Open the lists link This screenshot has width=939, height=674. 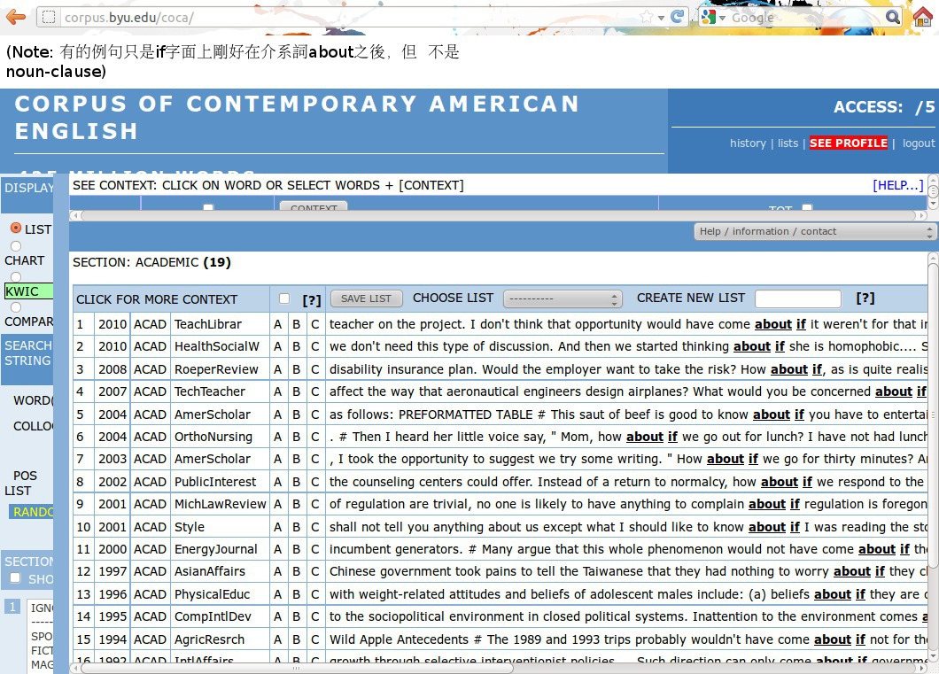click(788, 143)
